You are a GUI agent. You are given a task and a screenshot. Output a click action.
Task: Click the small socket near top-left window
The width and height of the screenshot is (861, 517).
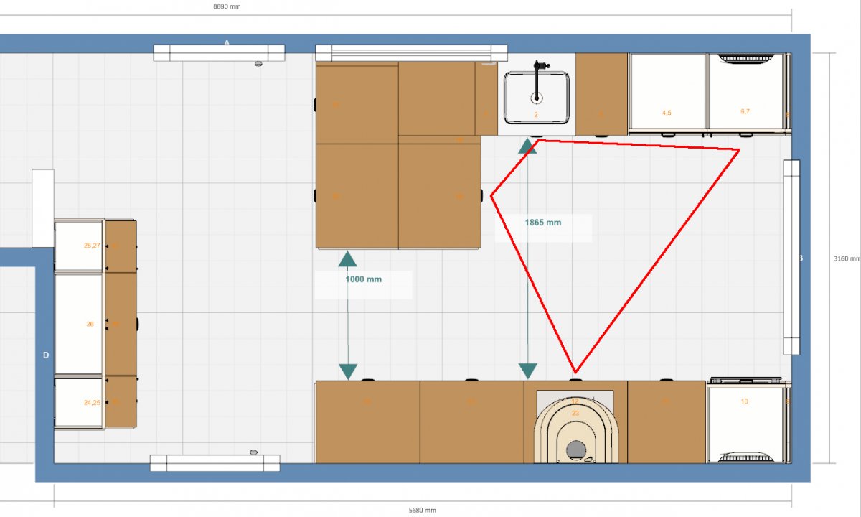(x=258, y=65)
